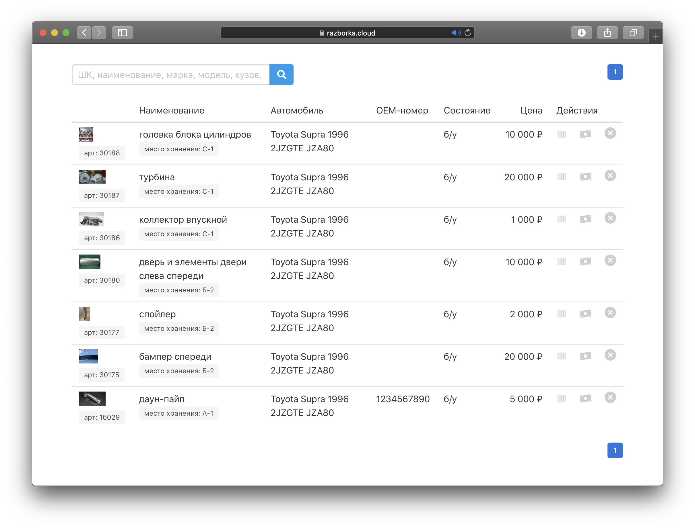Print barcode for турбина row

(561, 177)
